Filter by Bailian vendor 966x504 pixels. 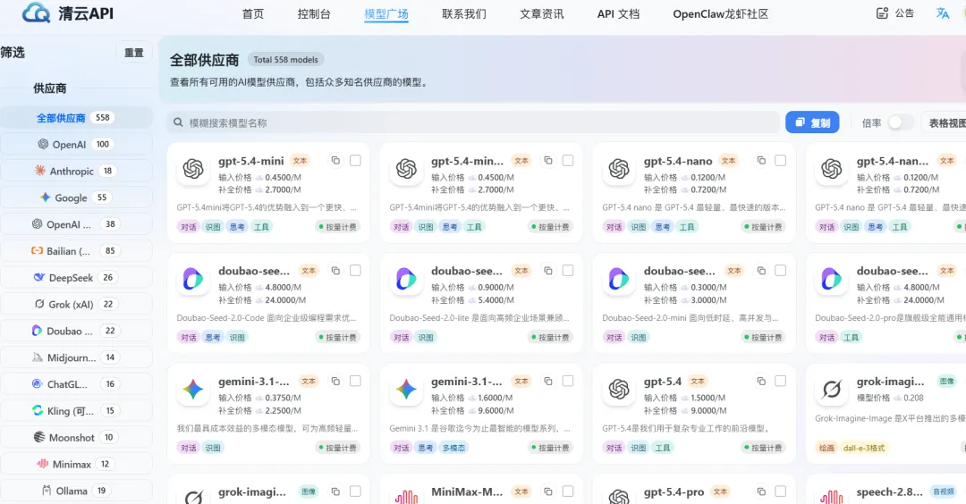(76, 250)
